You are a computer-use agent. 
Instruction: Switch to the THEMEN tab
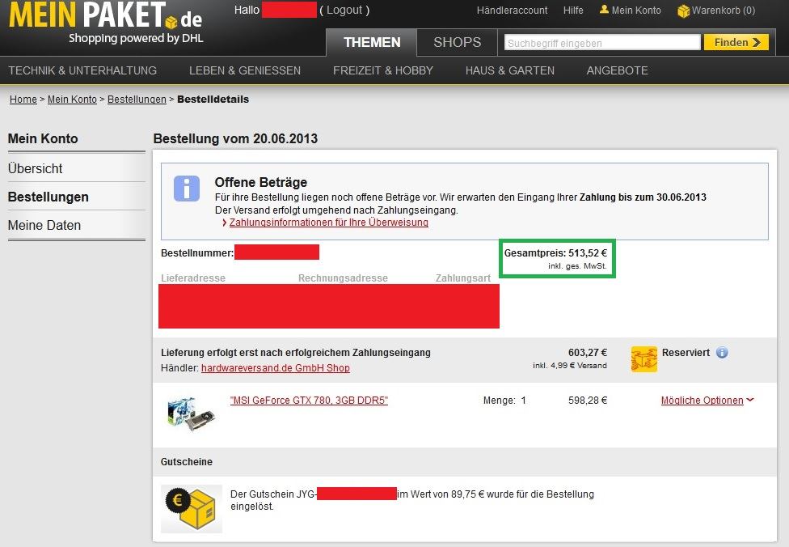[372, 42]
